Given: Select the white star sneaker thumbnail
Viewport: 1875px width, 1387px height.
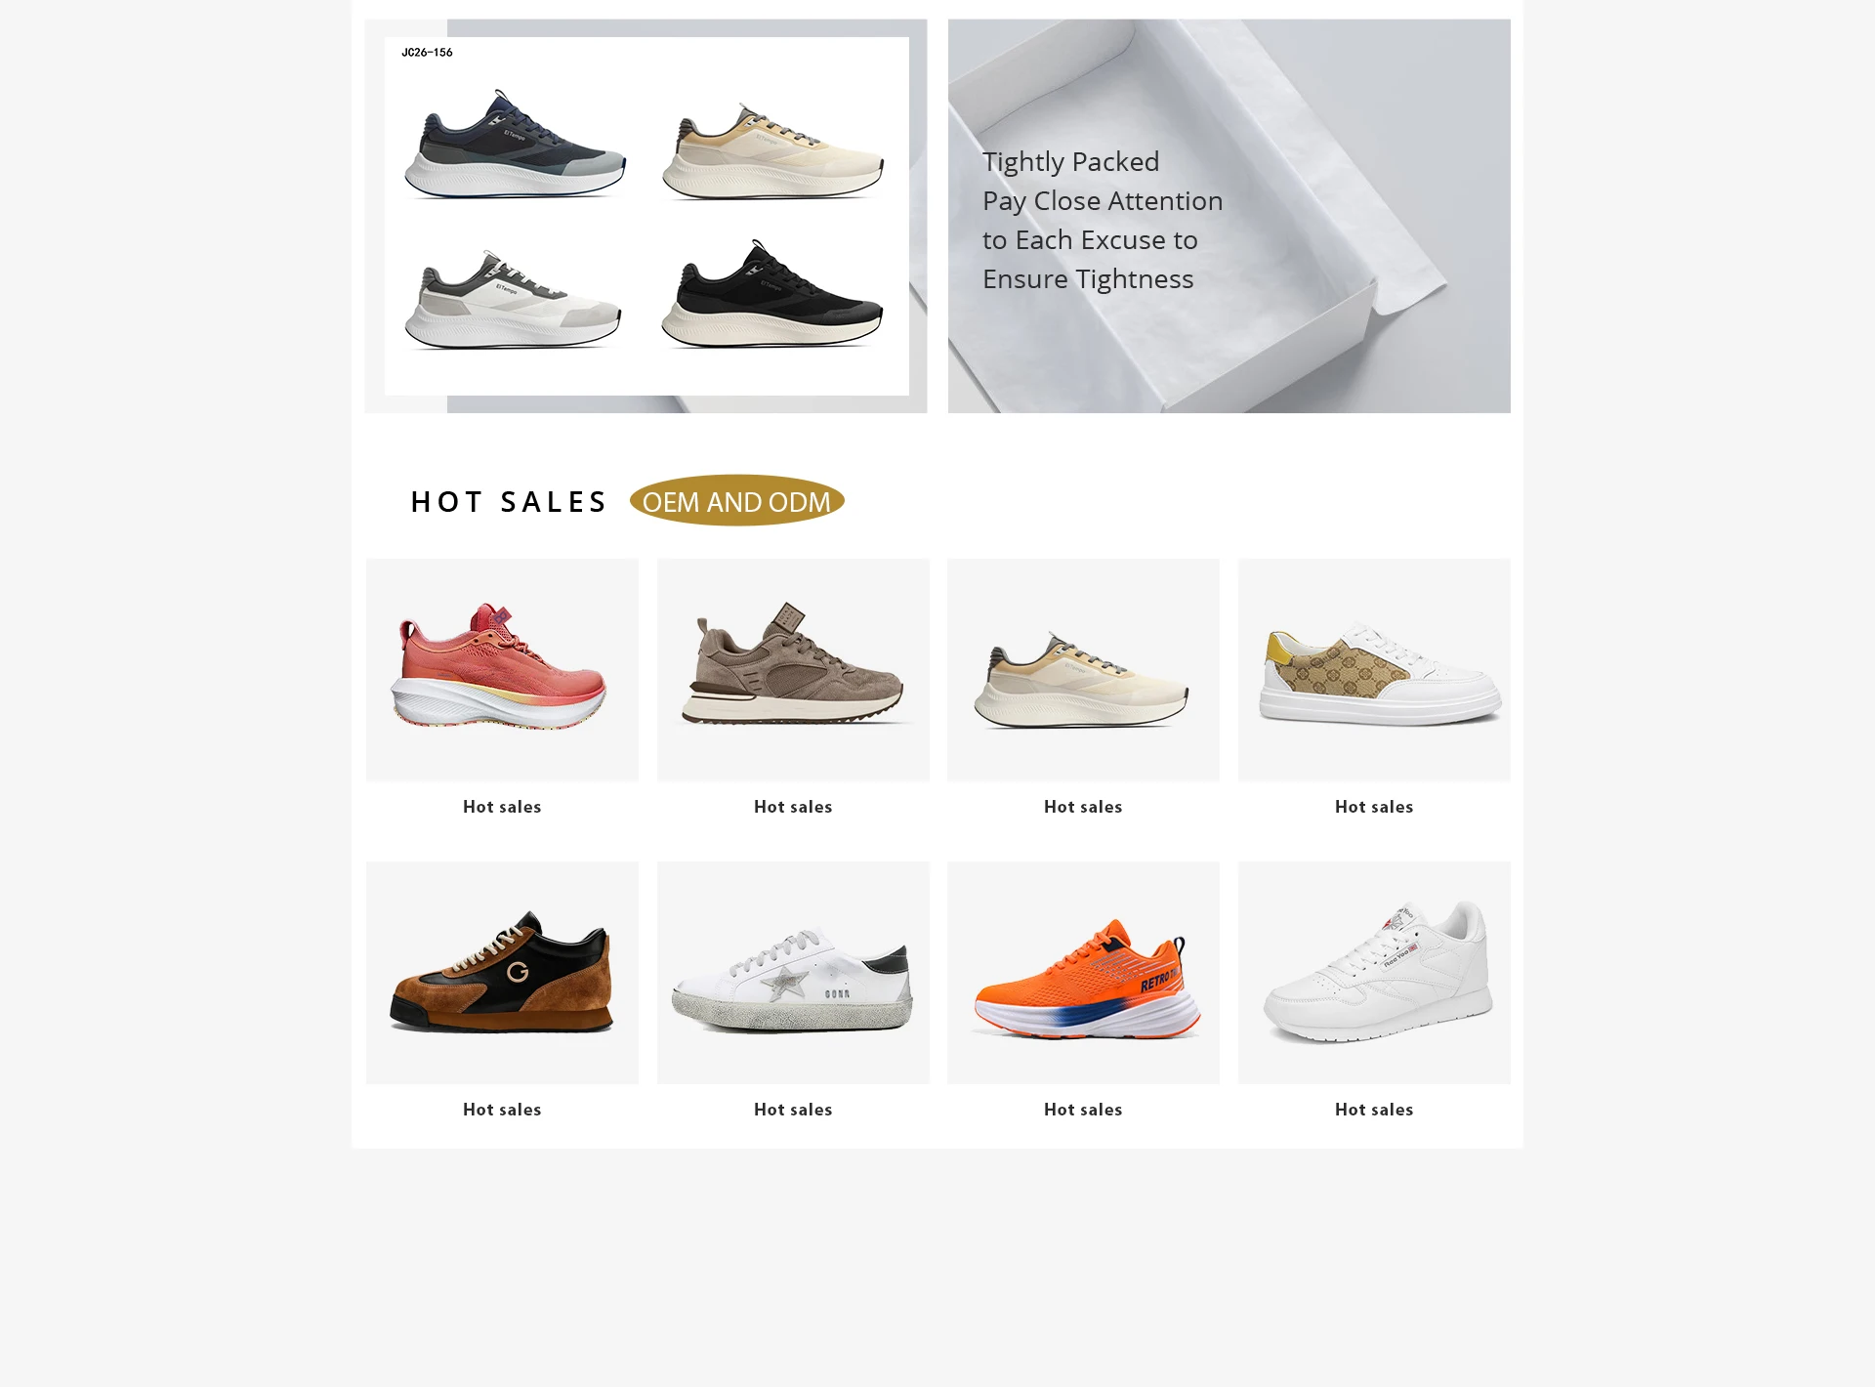Looking at the screenshot, I should coord(793,972).
